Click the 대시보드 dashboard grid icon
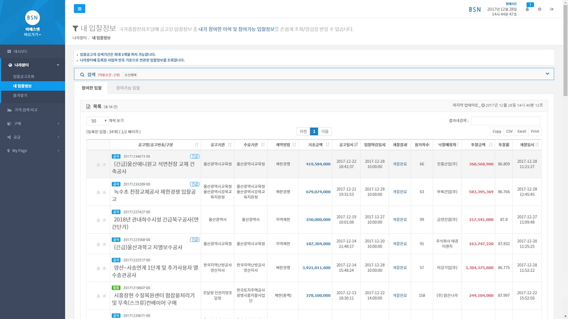This screenshot has width=568, height=319. [x=9, y=52]
